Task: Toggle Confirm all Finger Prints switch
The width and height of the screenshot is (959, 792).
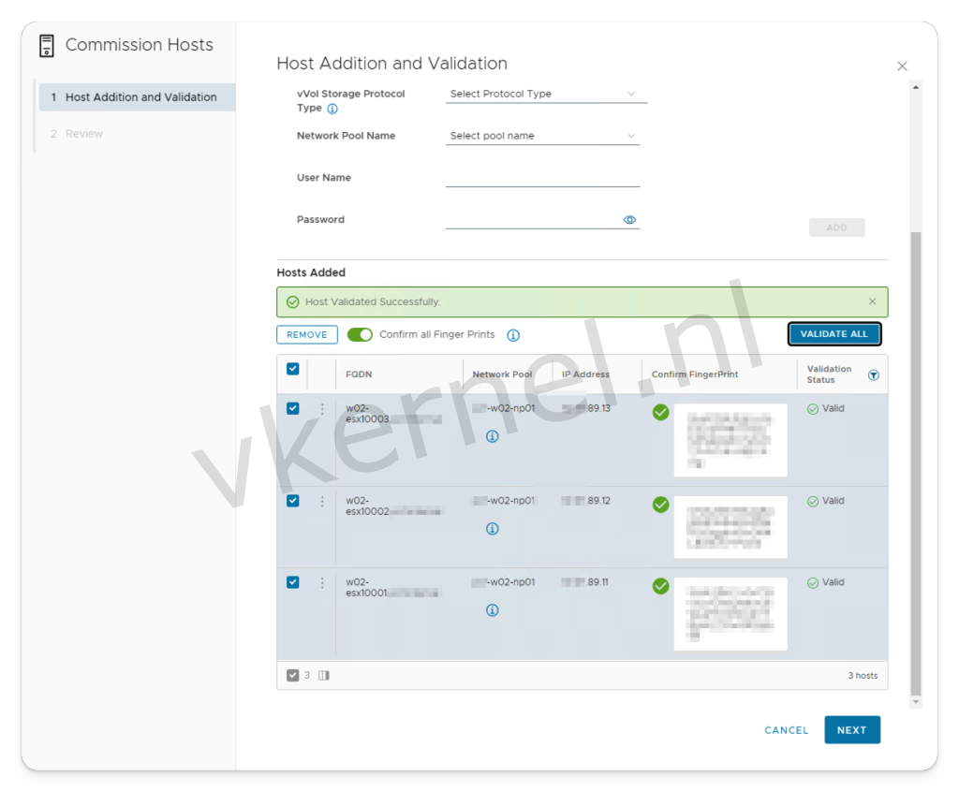Action: point(360,335)
